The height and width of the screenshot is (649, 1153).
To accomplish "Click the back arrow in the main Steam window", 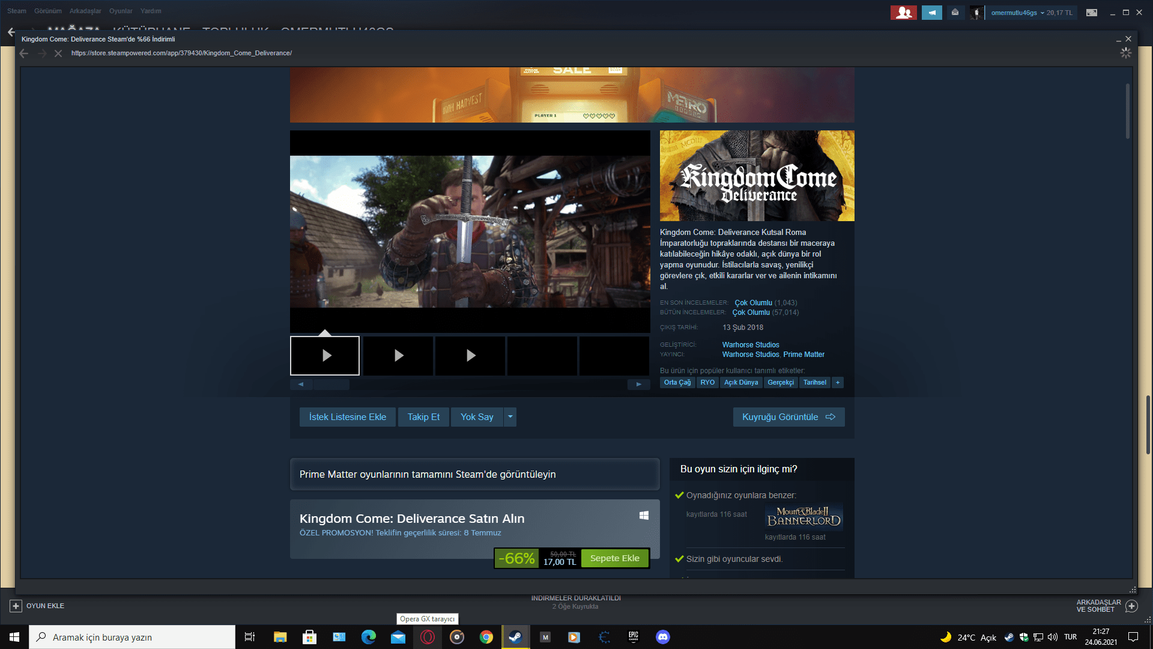I will (11, 32).
